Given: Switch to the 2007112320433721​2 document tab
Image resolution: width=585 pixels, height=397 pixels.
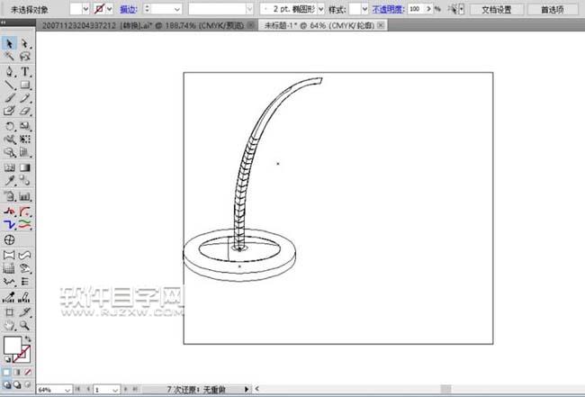Looking at the screenshot, I should pos(135,26).
